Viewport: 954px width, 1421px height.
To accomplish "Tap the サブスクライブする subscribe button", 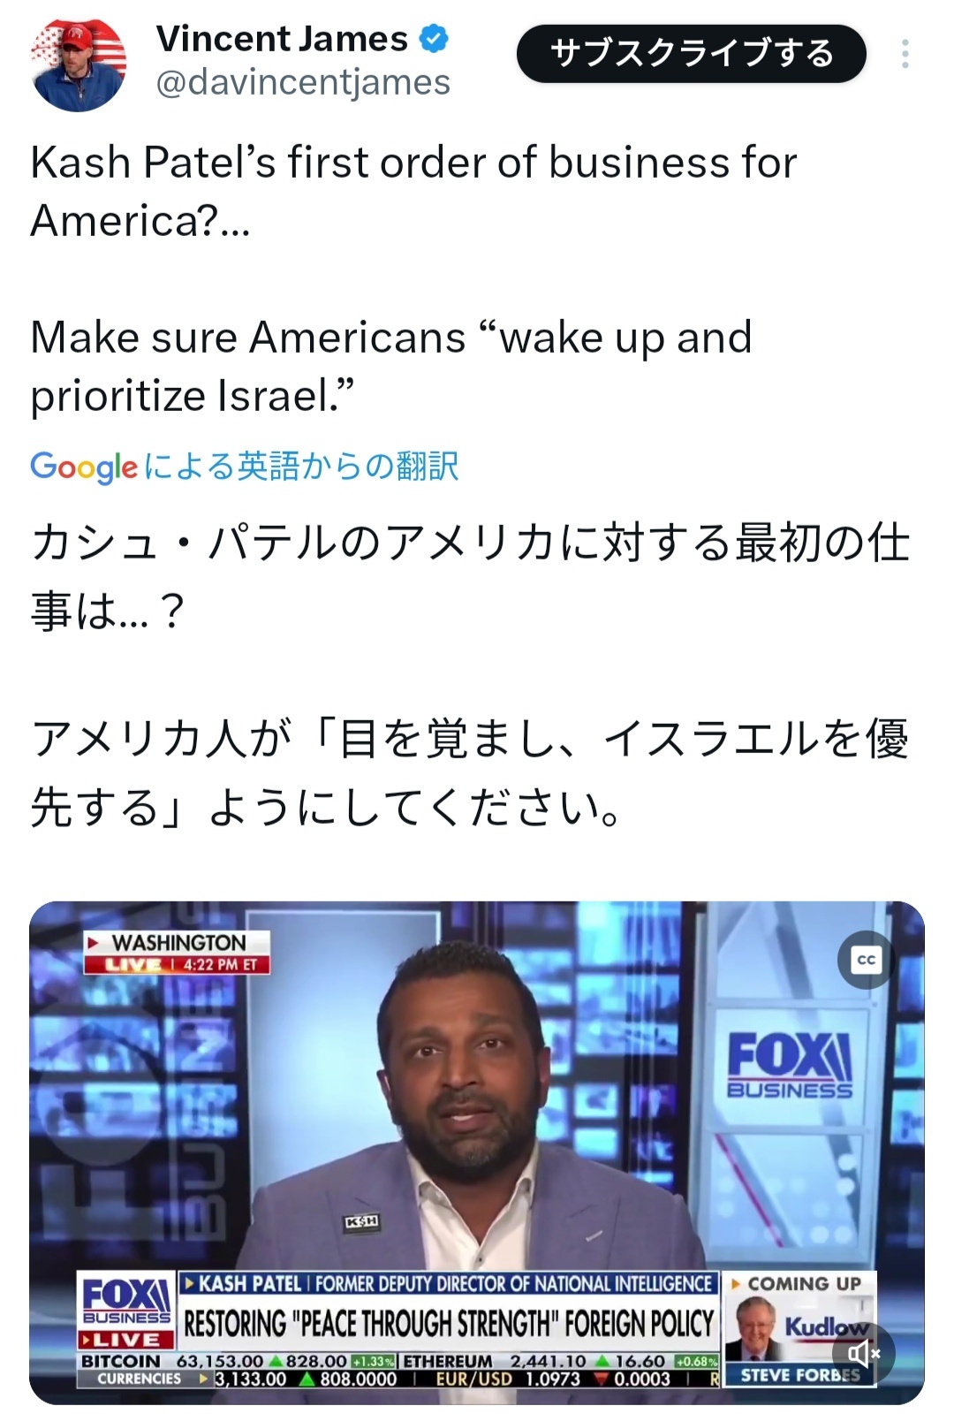I will coord(692,54).
